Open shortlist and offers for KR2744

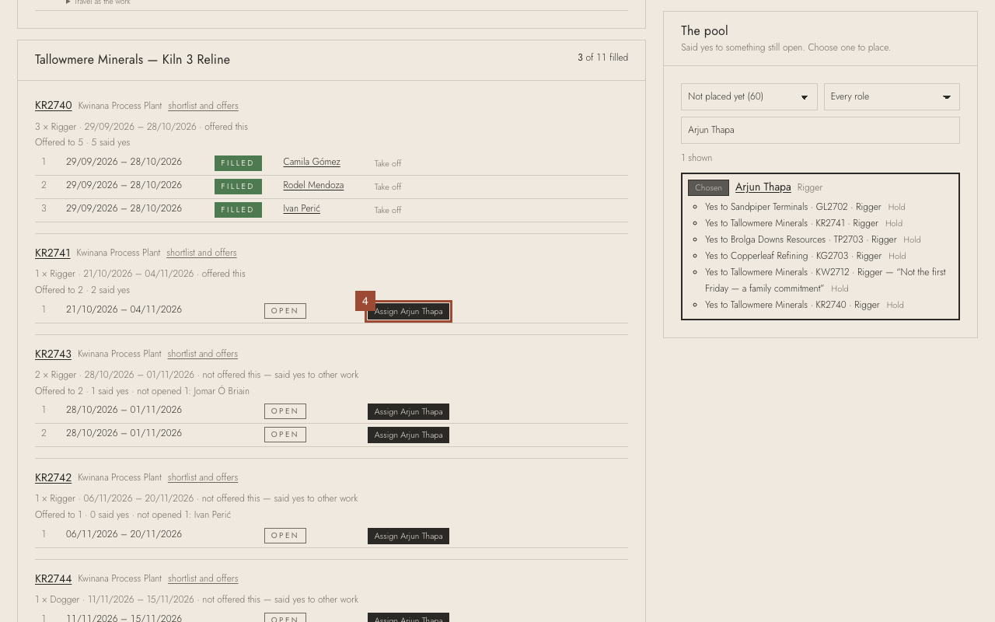(x=202, y=578)
